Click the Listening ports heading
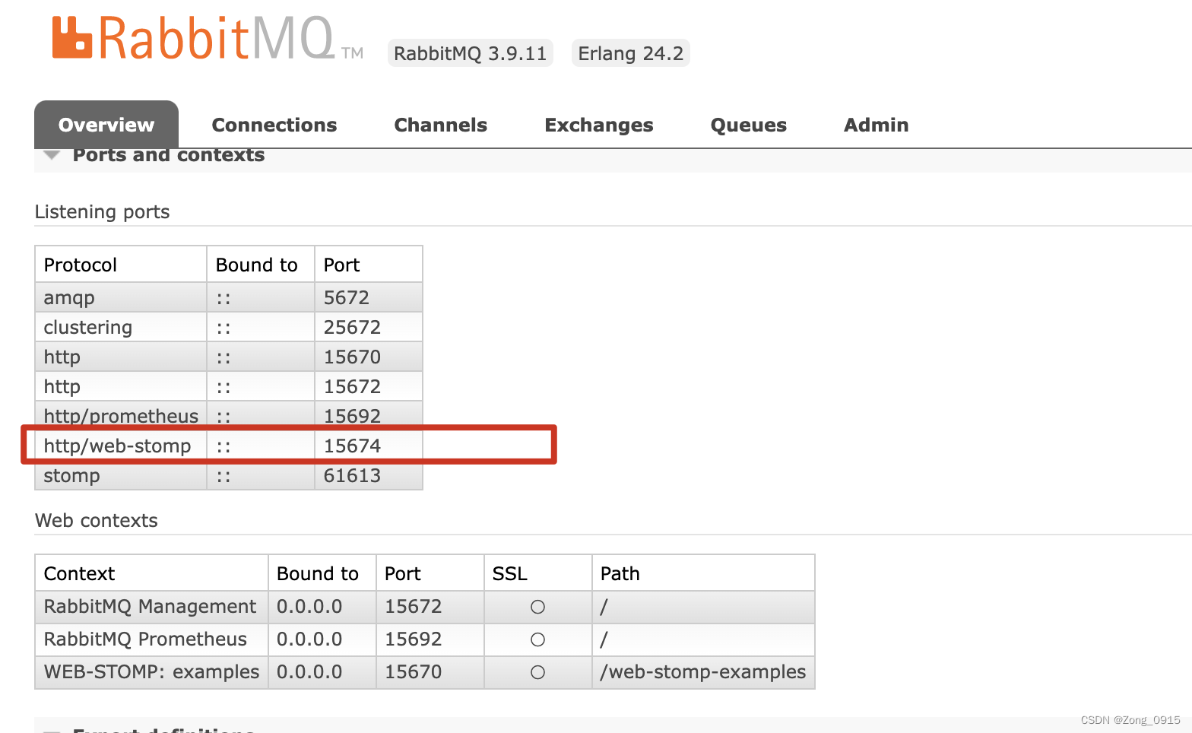1192x733 pixels. [x=102, y=212]
